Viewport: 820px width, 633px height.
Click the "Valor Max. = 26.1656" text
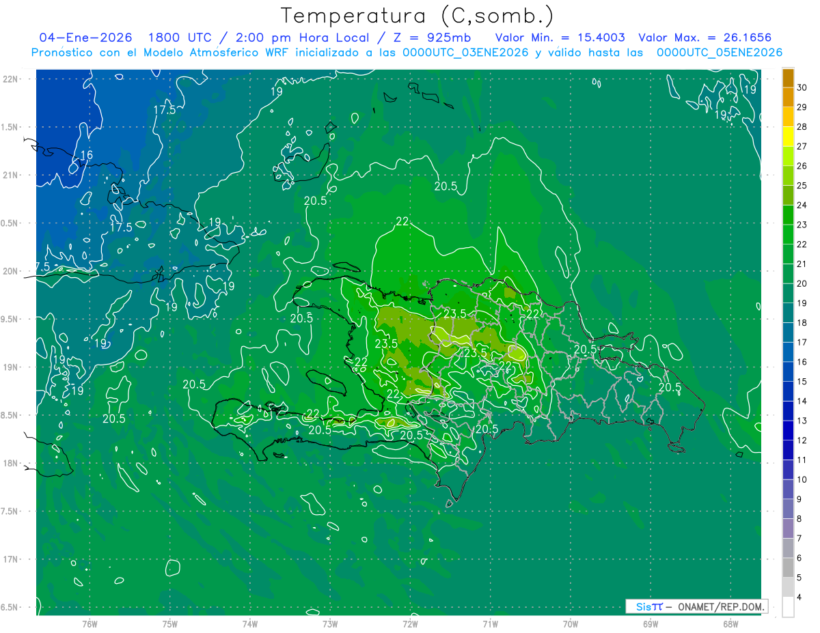[x=705, y=38]
